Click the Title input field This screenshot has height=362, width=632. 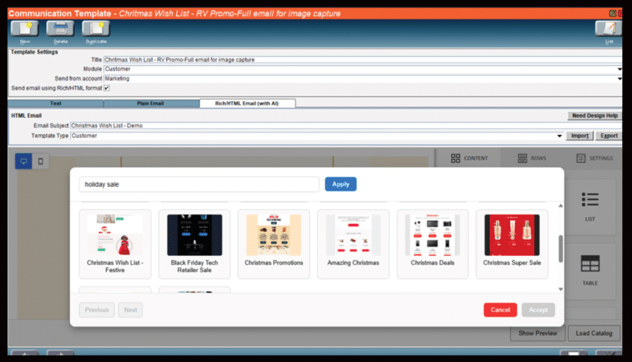point(363,60)
